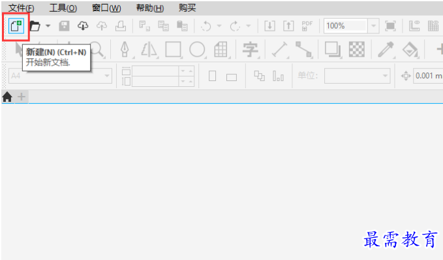Click the Save floppy disk icon

click(64, 26)
